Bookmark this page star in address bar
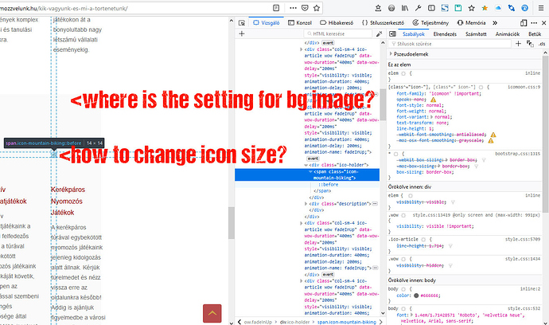Screen dimensions: 549x325 pyautogui.click(x=317, y=8)
